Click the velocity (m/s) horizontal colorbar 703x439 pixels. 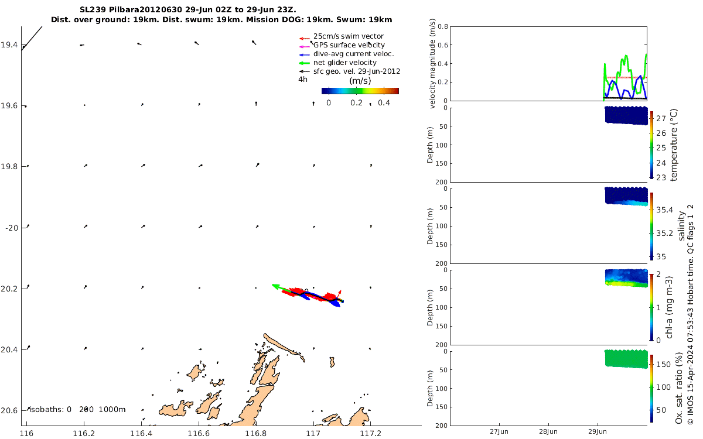pyautogui.click(x=360, y=91)
